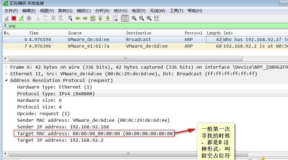Toggle packet colorization rules icon

(125, 18)
